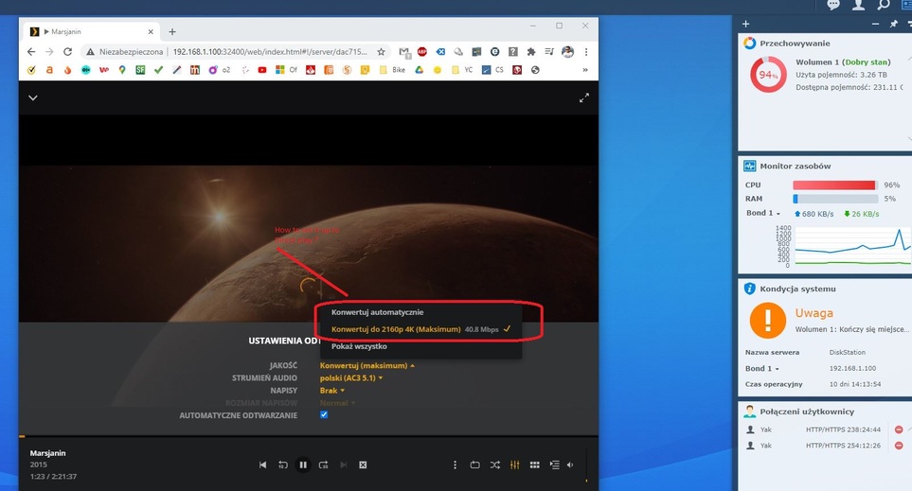The height and width of the screenshot is (491, 912).
Task: Open the Monitor zasobów widget title
Action: [796, 167]
